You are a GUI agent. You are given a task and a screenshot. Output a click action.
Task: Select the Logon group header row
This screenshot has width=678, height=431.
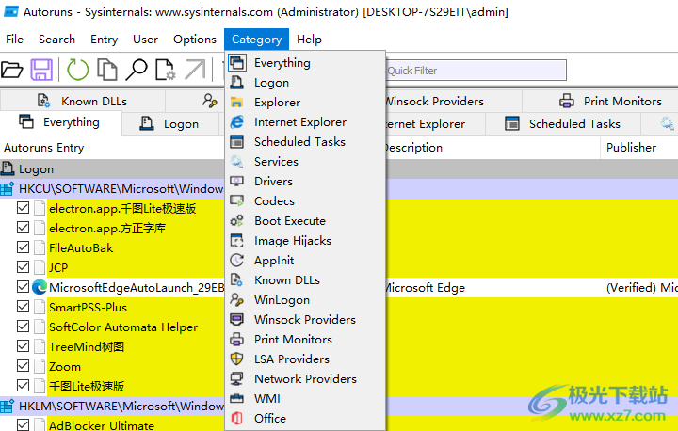tap(112, 169)
